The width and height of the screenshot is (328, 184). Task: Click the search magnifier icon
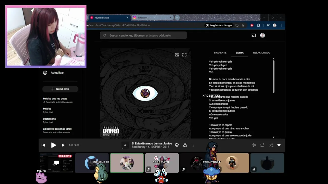click(x=105, y=36)
